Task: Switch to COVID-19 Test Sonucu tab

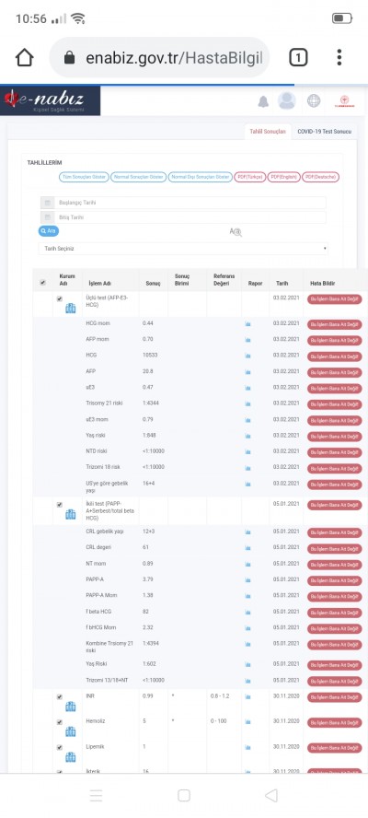Action: (x=324, y=132)
